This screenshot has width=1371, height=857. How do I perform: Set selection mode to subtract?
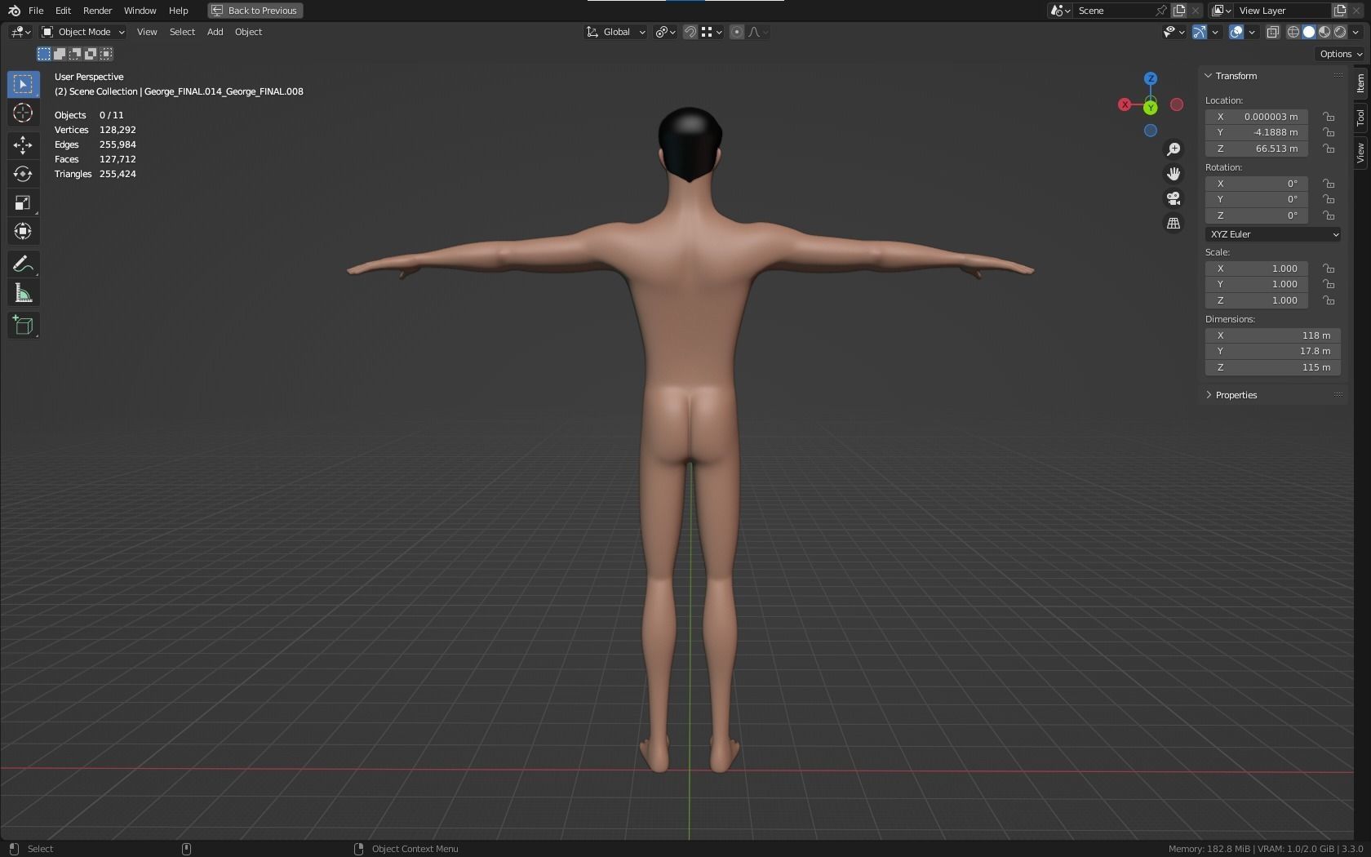(75, 54)
